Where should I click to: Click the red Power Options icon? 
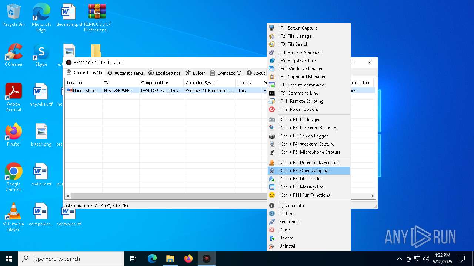click(272, 109)
